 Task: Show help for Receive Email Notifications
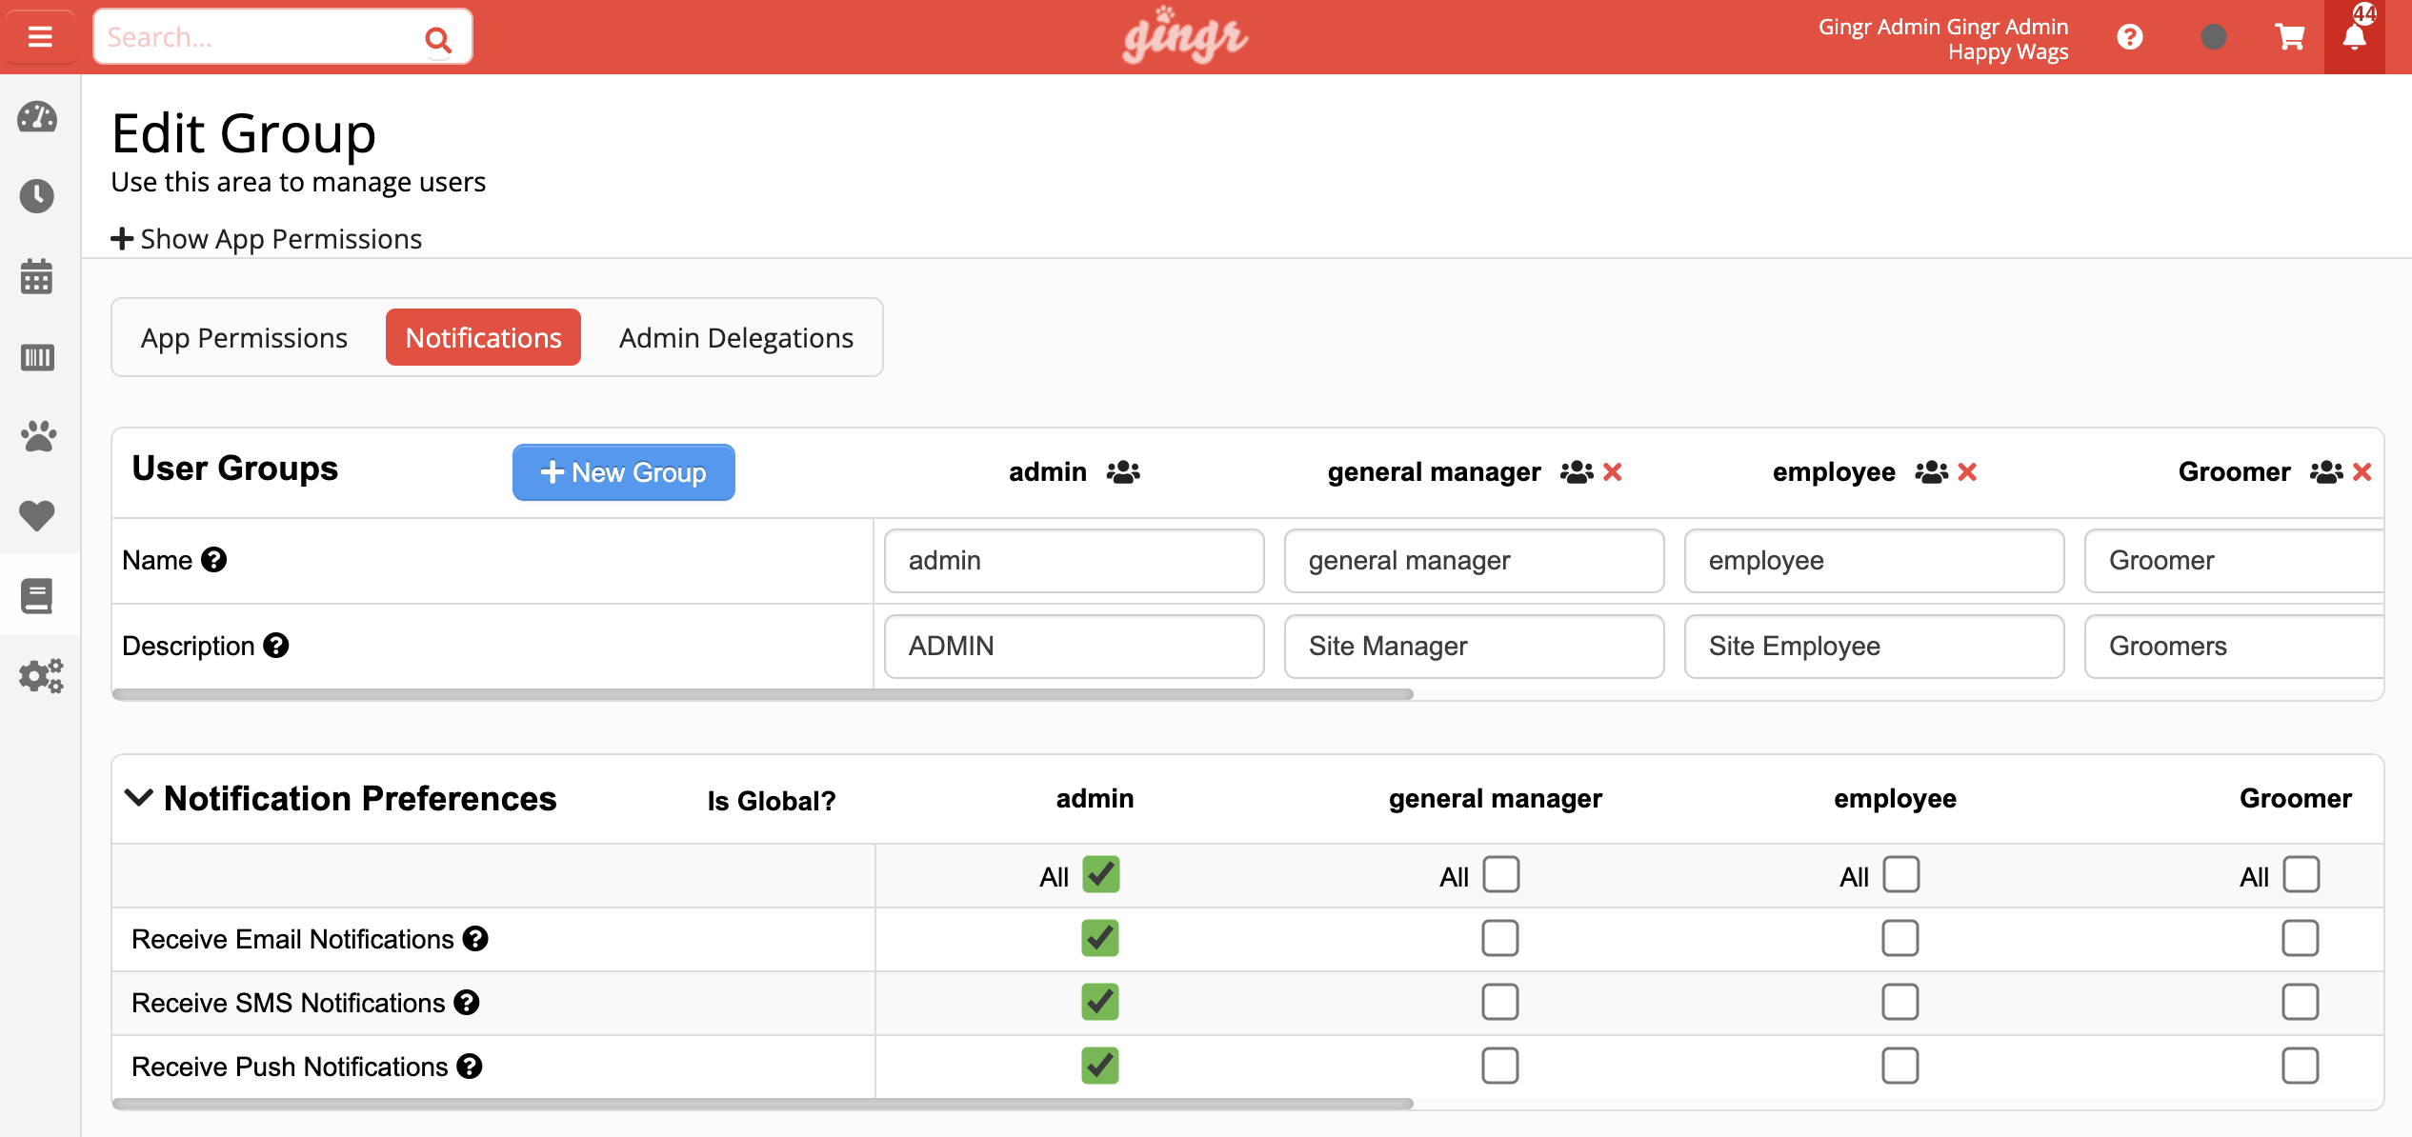click(475, 939)
